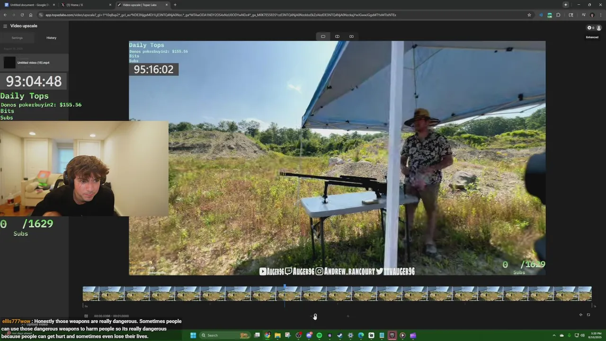Viewport: 606px width, 341px height.
Task: Click the video preview area
Action: [x=337, y=158]
